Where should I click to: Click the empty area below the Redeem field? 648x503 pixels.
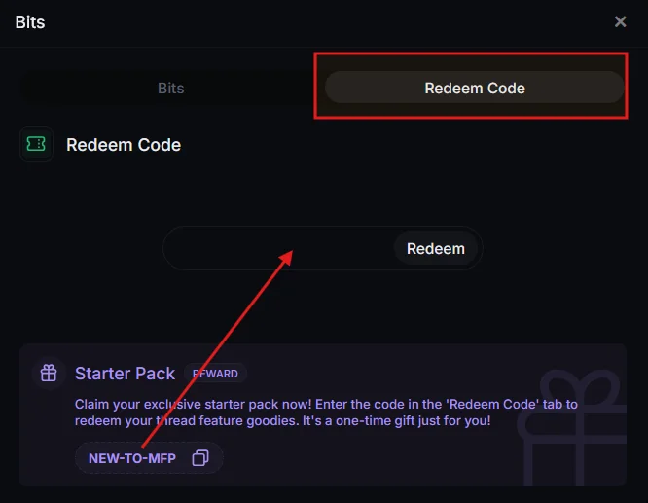(321, 306)
